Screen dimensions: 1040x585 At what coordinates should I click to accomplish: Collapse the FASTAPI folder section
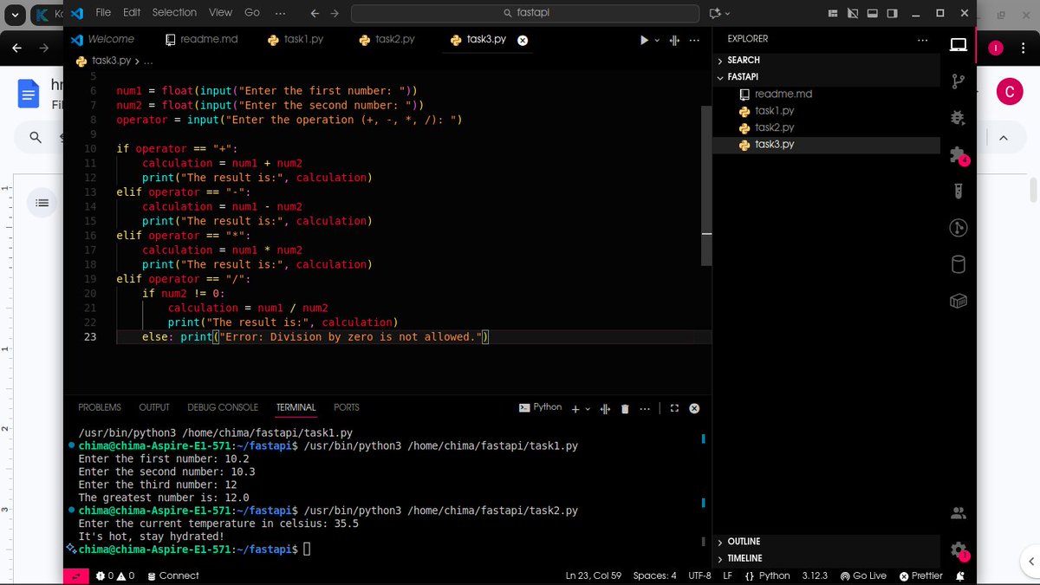(x=826, y=77)
